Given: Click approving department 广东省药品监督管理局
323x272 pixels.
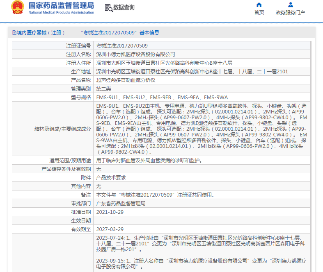Looking at the screenshot, I should pos(121,203).
